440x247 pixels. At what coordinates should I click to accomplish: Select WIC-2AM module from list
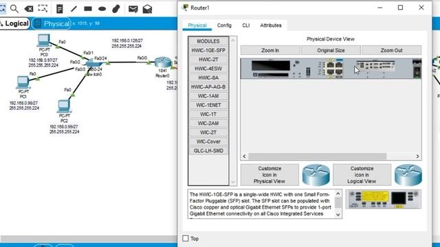[208, 123]
